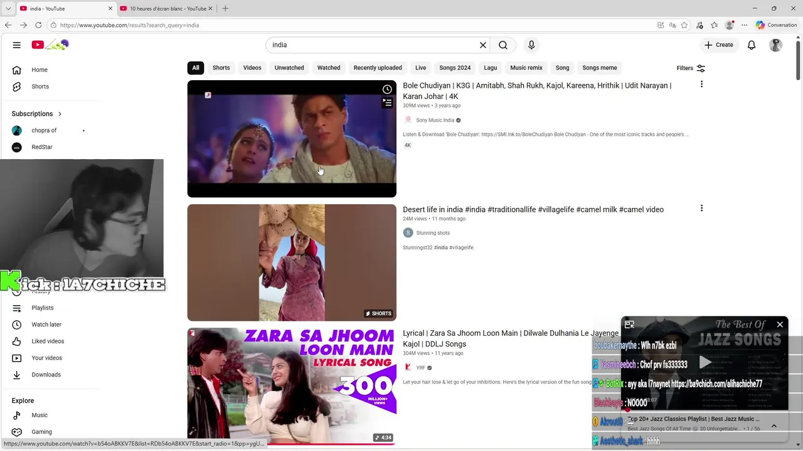Open browser Settings and more ellipsis
This screenshot has height=451, width=803.
point(745,25)
